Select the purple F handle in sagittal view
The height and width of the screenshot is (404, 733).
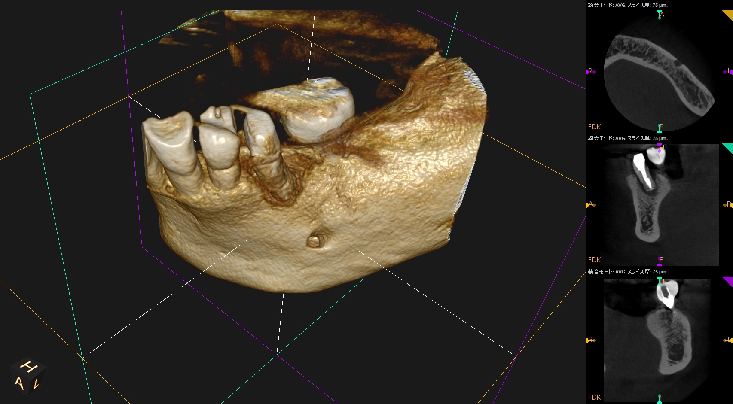[x=660, y=261]
